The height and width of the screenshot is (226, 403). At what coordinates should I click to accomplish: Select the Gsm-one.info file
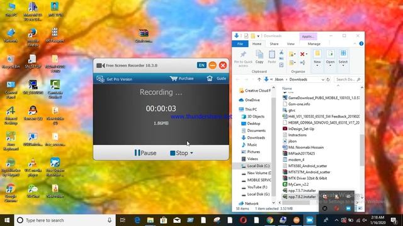[x=297, y=104]
